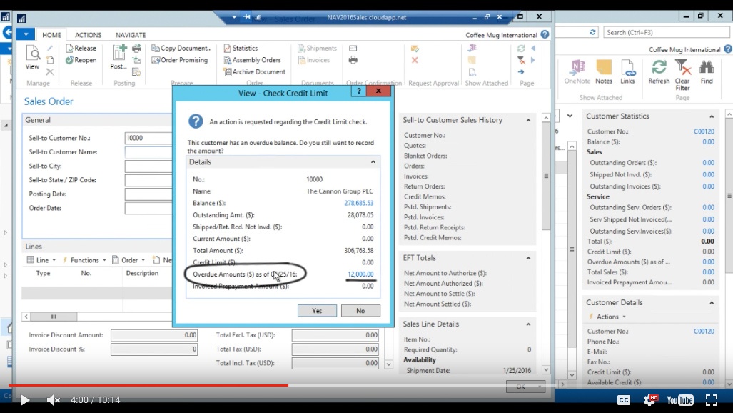733x413 pixels.
Task: Click the back arrow navigation button
Action: tap(7, 33)
